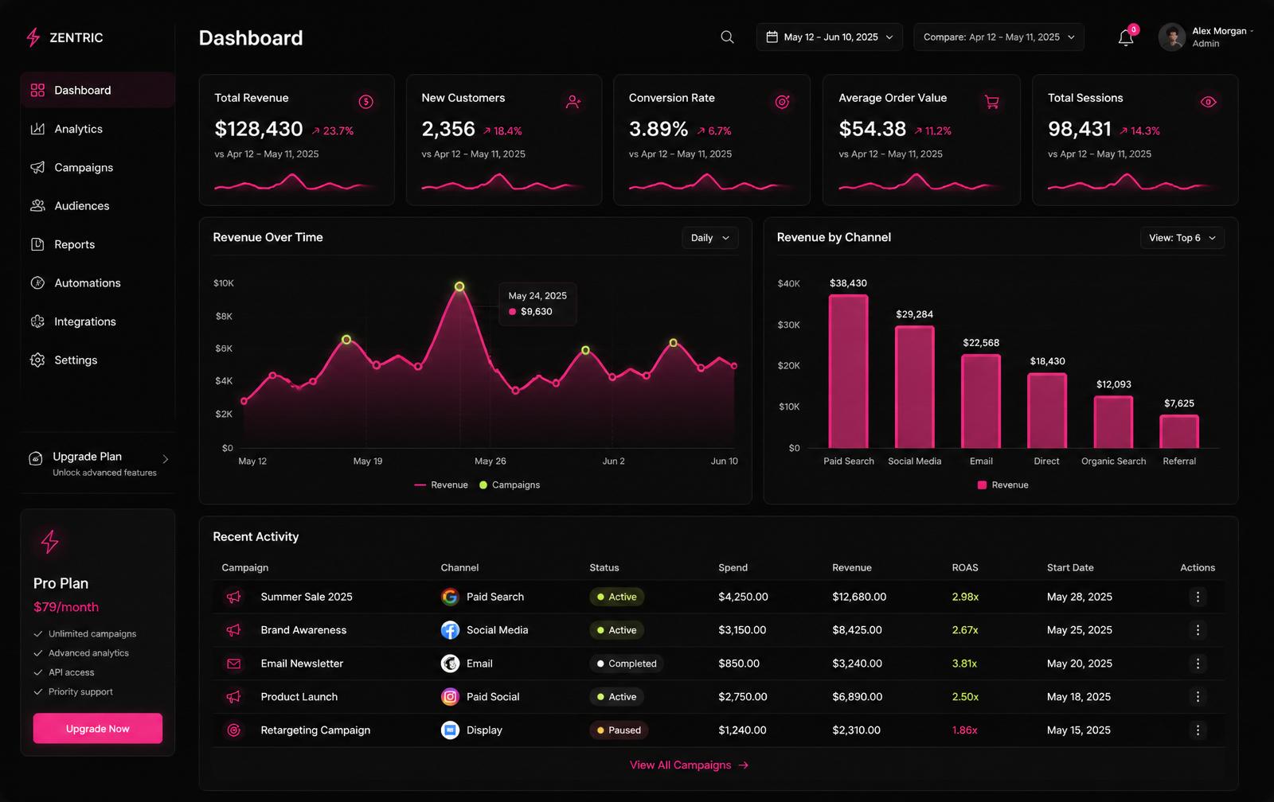Click the Facebook icon beside Social Media
The width and height of the screenshot is (1274, 802).
point(450,630)
